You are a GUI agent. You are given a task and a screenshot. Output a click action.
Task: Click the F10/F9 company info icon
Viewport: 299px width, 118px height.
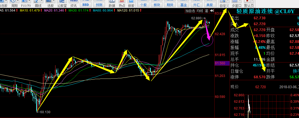[26, 3]
